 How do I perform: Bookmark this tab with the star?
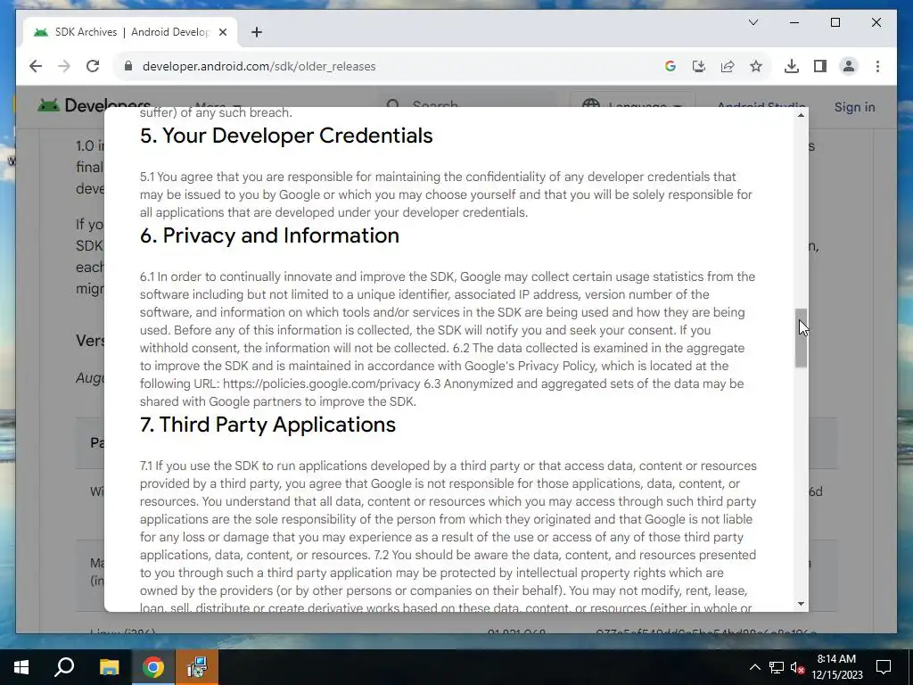pyautogui.click(x=756, y=66)
